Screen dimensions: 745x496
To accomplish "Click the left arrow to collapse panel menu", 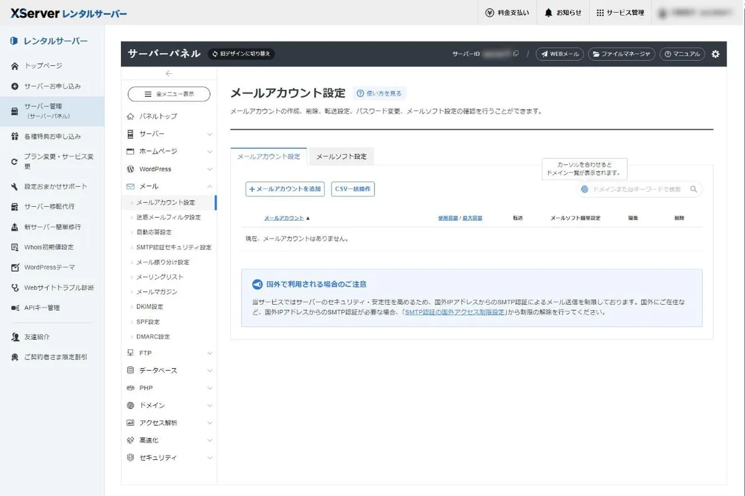I will click(x=169, y=73).
